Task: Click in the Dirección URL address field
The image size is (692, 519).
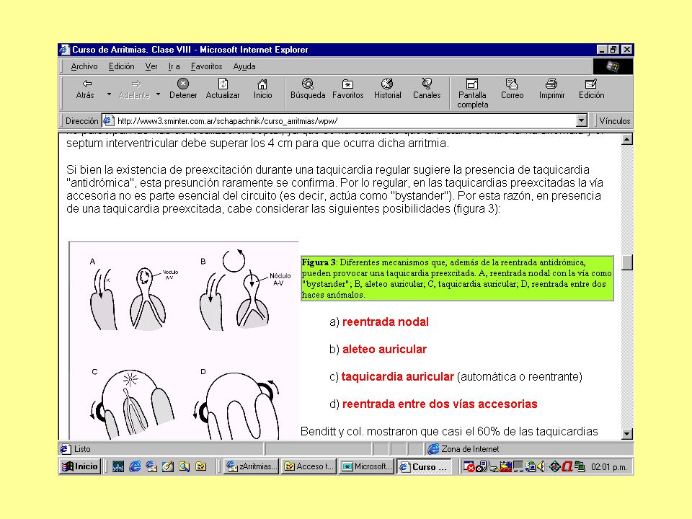Action: coord(345,120)
